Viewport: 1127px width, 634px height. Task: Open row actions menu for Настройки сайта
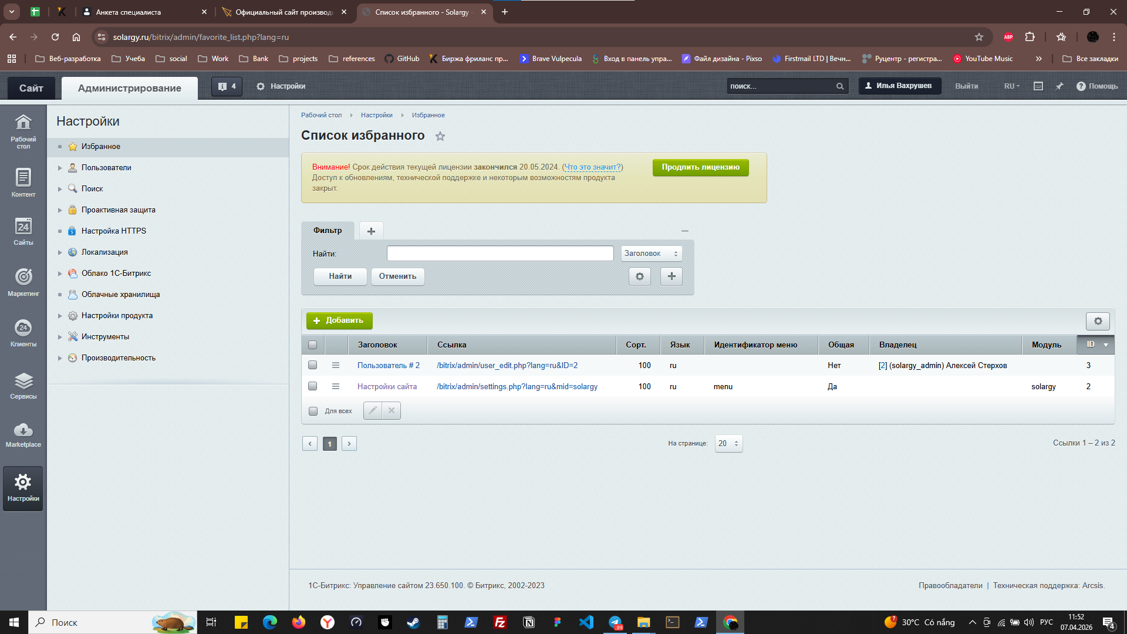point(336,386)
